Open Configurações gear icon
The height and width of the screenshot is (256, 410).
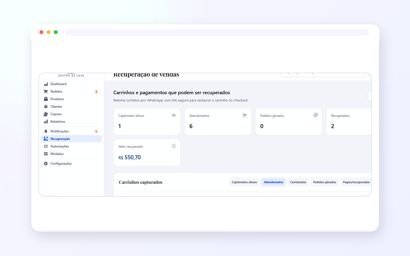pyautogui.click(x=46, y=164)
